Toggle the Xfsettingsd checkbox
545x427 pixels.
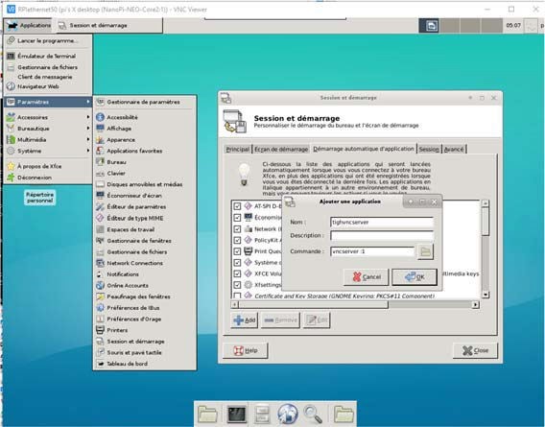coord(237,285)
